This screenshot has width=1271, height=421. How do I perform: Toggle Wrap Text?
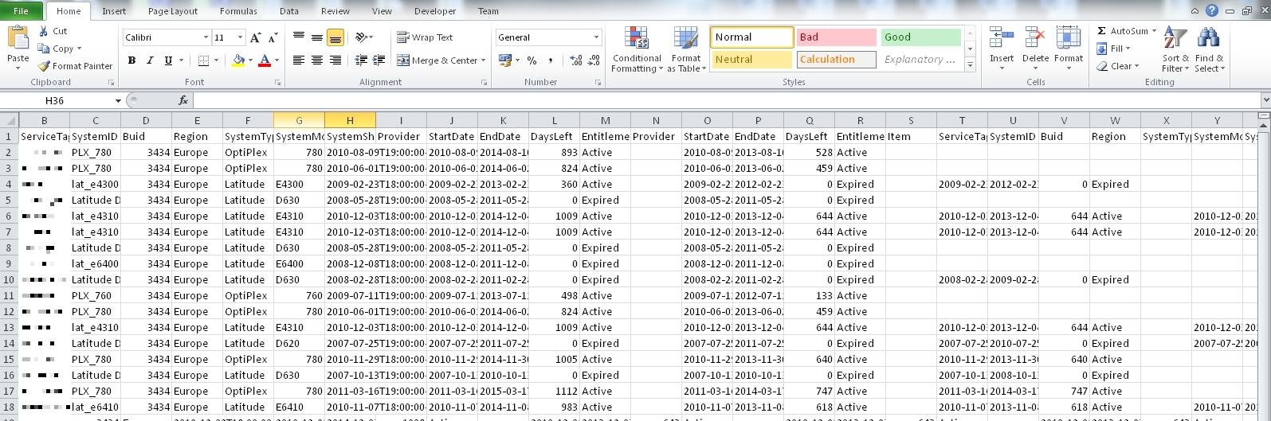pyautogui.click(x=425, y=37)
